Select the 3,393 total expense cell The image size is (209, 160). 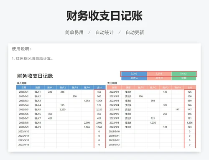[x=159, y=74]
